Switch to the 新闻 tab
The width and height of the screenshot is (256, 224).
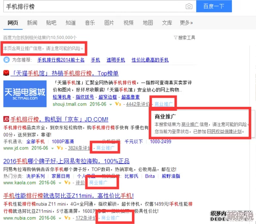32,23
